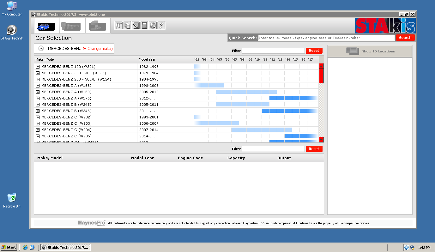The width and height of the screenshot is (435, 252).
Task: Click the stacked documents toolbar icon
Action: (x=127, y=26)
